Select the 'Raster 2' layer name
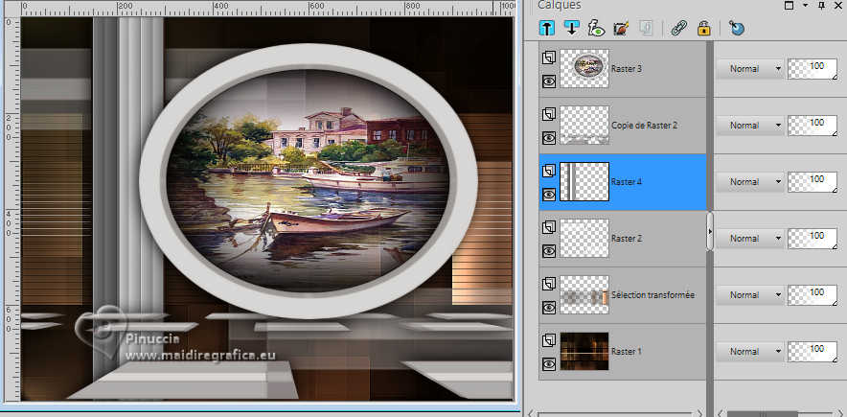The width and height of the screenshot is (847, 417). [x=626, y=239]
